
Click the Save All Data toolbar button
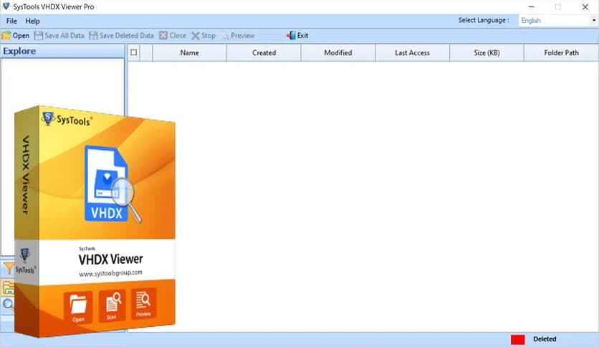click(59, 36)
